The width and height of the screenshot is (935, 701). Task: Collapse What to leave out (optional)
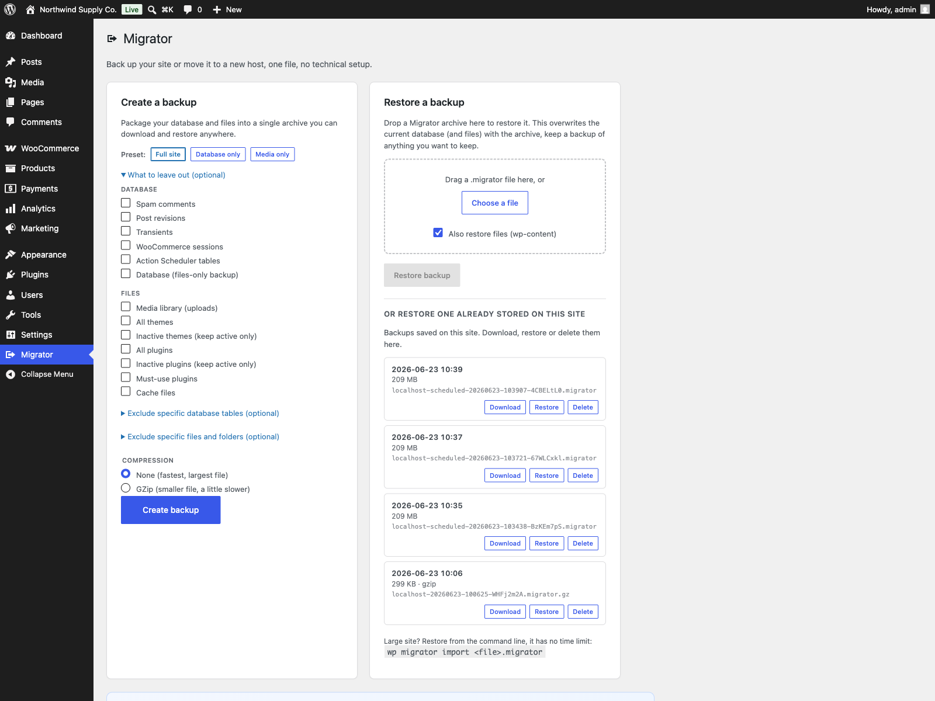[x=173, y=175]
